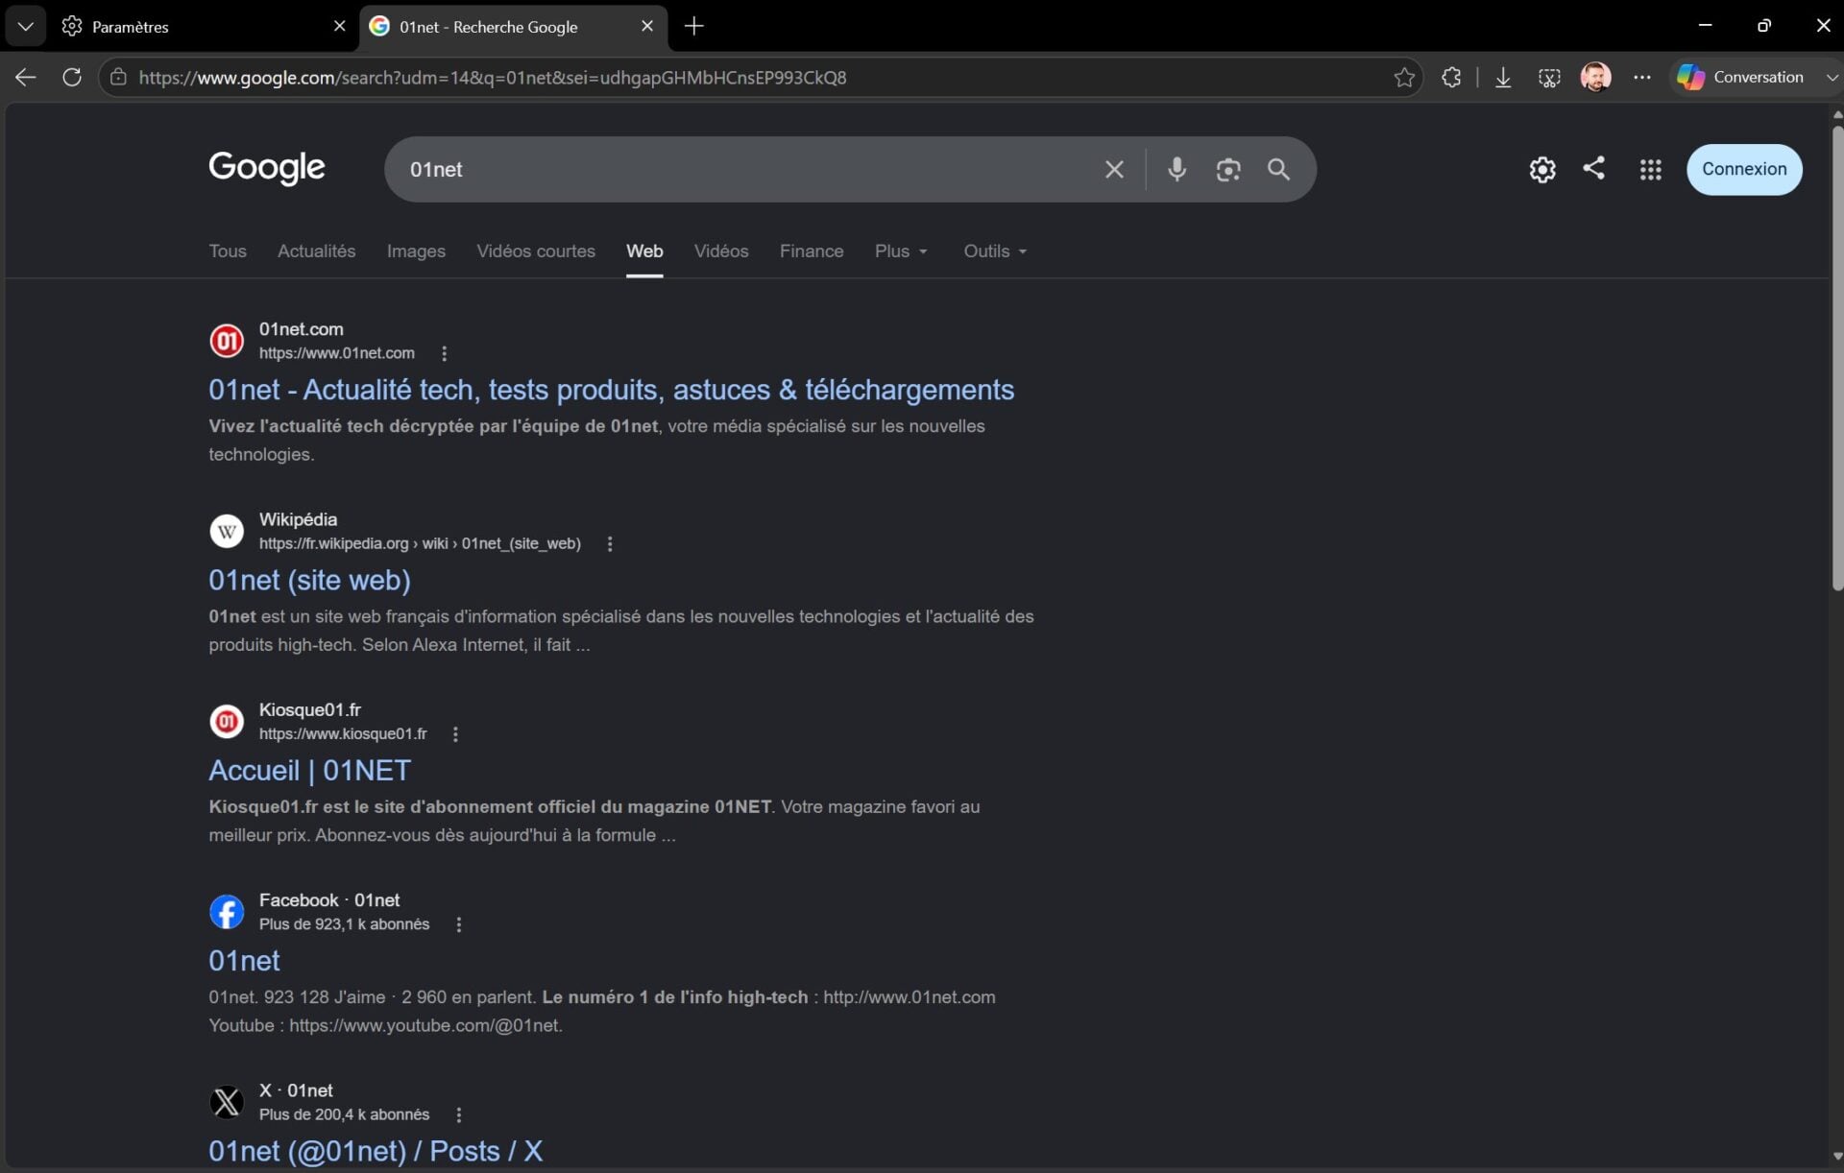
Task: Click the Connexion sign-in button
Action: pos(1744,169)
